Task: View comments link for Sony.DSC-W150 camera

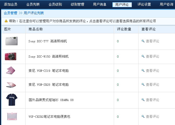Action: [152, 57]
